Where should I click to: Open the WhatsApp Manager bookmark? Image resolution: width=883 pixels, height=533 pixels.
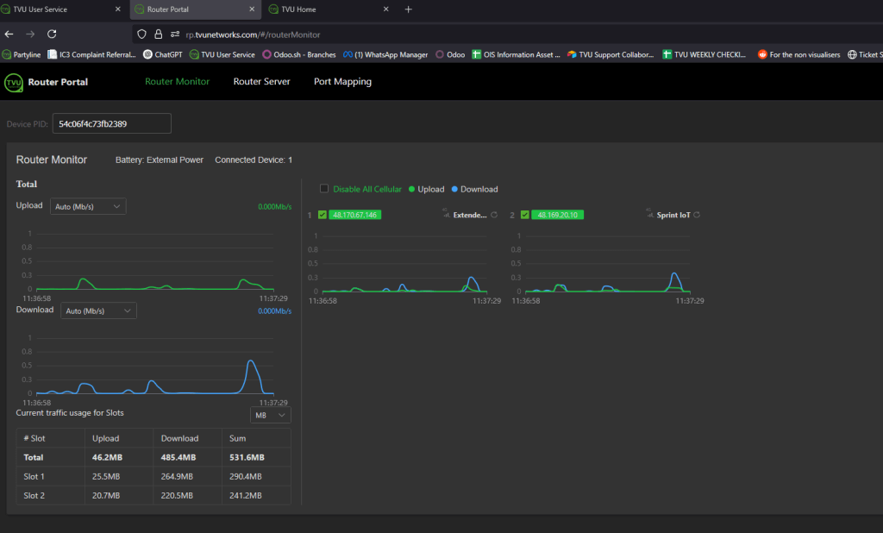coord(385,54)
